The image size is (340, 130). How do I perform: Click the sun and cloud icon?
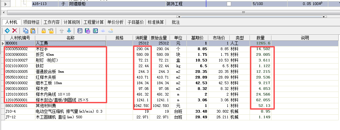click(111, 31)
